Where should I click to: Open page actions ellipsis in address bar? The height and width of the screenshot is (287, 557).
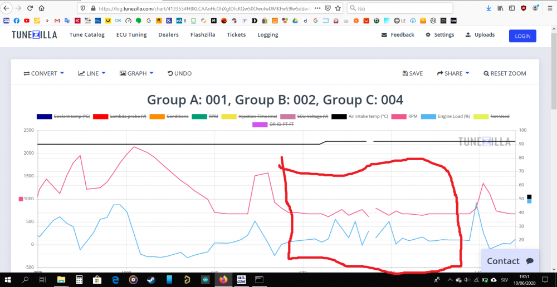(x=317, y=8)
